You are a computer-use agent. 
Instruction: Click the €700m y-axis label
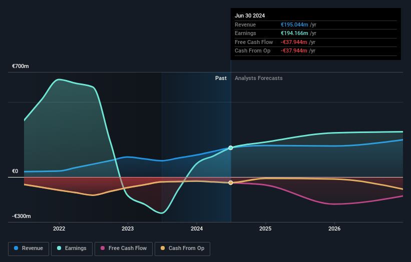point(21,66)
